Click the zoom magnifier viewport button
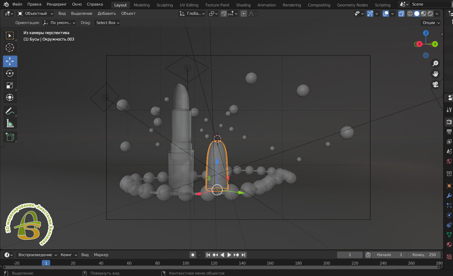This screenshot has height=276, width=453. pyautogui.click(x=435, y=63)
